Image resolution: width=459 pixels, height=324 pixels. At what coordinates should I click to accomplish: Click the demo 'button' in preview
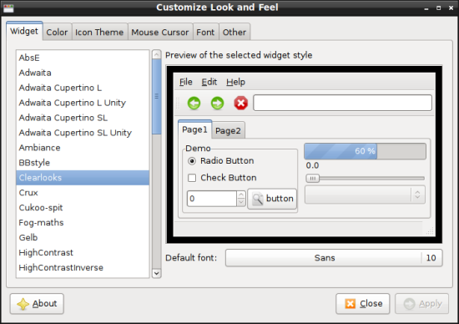[272, 199]
